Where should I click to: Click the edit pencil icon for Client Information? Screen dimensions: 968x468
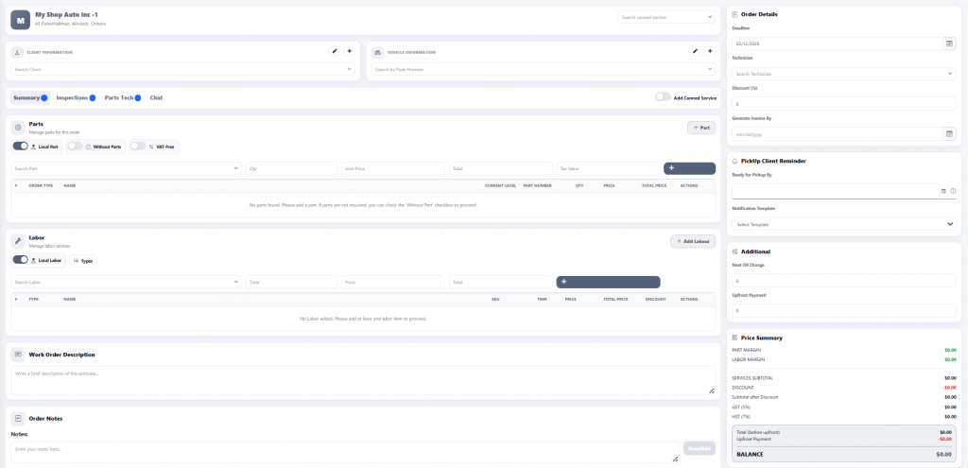click(x=334, y=51)
